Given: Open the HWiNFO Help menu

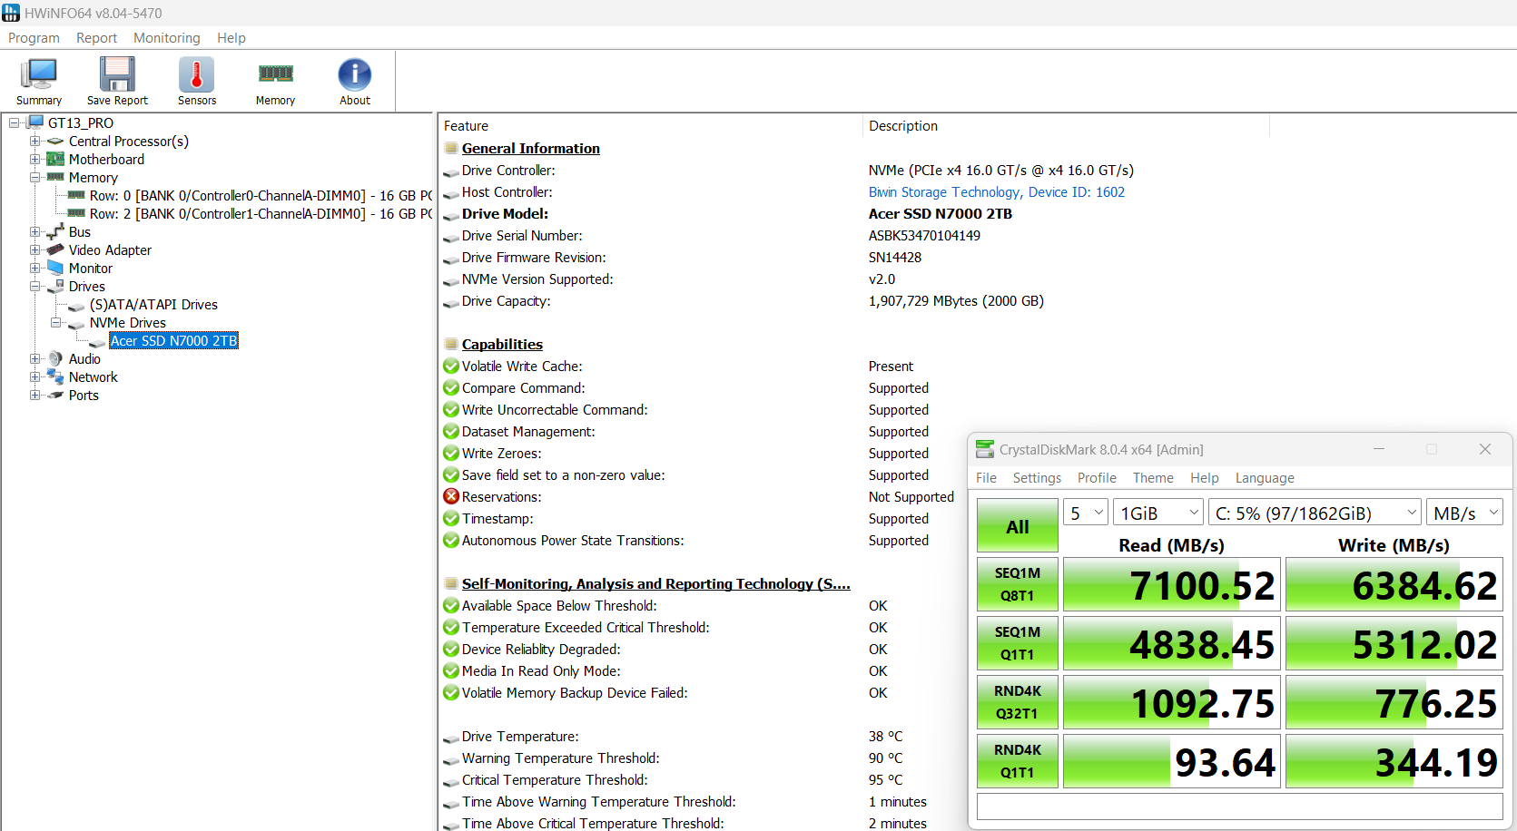Looking at the screenshot, I should tap(231, 37).
